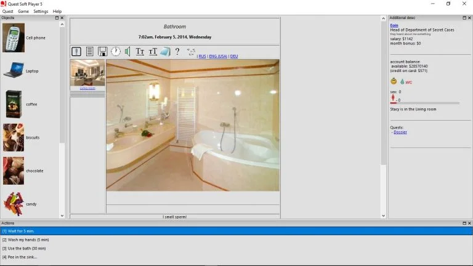Open the blue notepad icon

[165, 52]
